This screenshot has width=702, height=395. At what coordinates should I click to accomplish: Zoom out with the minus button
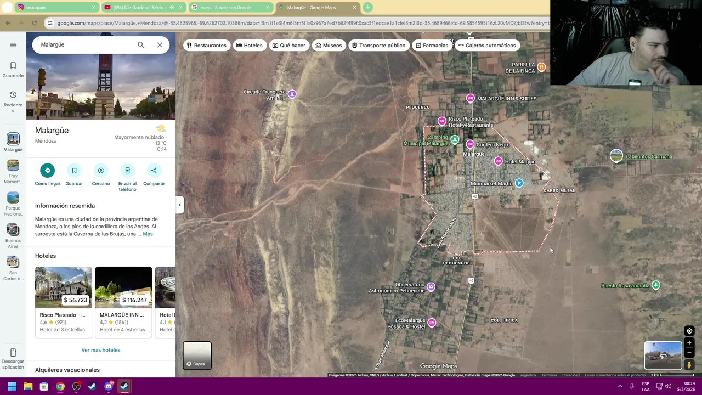click(689, 353)
